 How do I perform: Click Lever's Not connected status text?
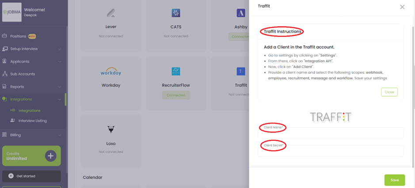pos(111,36)
